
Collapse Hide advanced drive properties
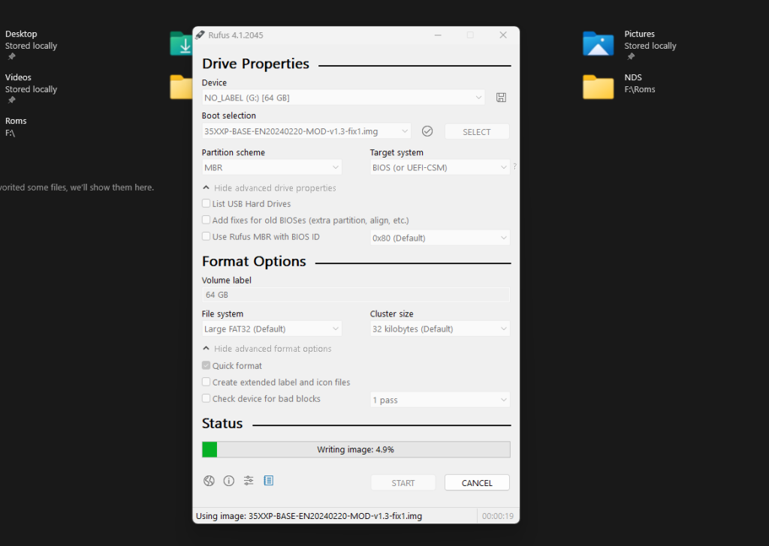tap(270, 188)
